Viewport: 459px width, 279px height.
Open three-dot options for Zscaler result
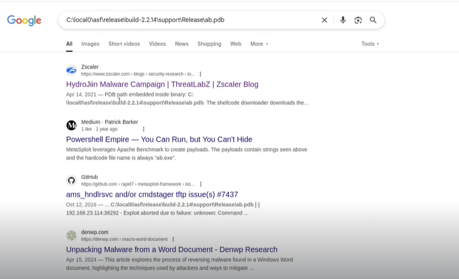[200, 74]
